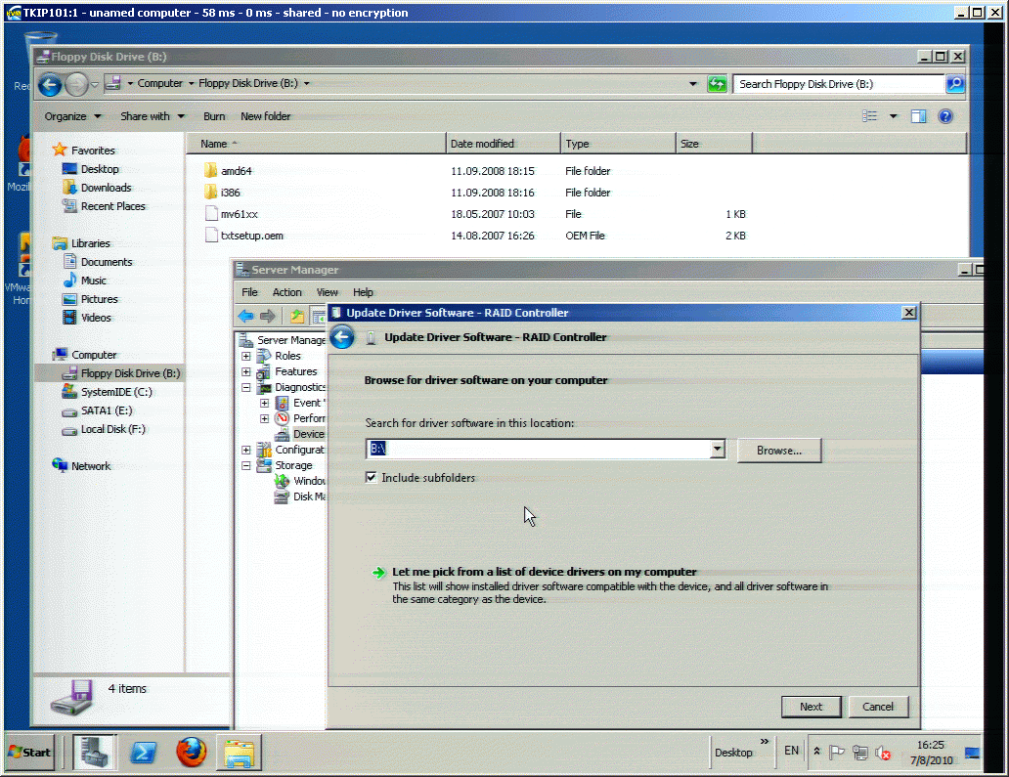Open File menu in Server Manager
Screen dimensions: 1009x777
click(x=249, y=292)
